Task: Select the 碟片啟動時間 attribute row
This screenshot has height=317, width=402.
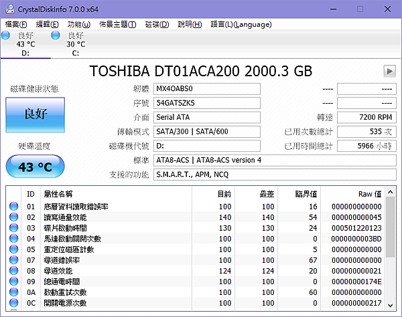Action: click(196, 227)
